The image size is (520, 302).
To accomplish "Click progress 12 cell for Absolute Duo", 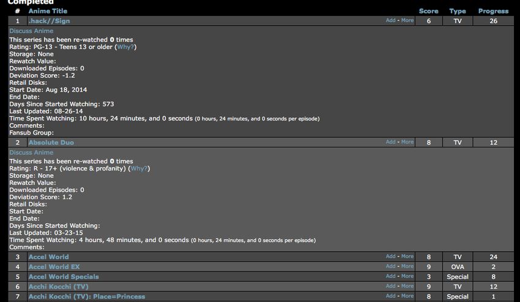I will (x=494, y=142).
